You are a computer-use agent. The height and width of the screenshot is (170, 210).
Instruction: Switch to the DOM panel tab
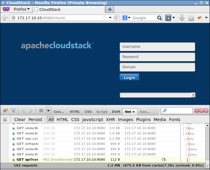(116, 112)
